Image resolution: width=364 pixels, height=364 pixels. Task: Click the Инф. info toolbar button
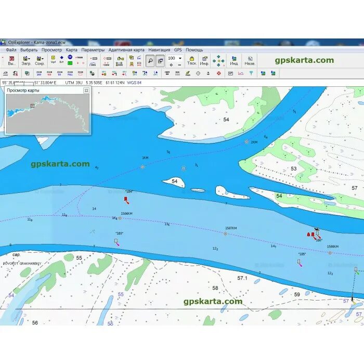204,61
